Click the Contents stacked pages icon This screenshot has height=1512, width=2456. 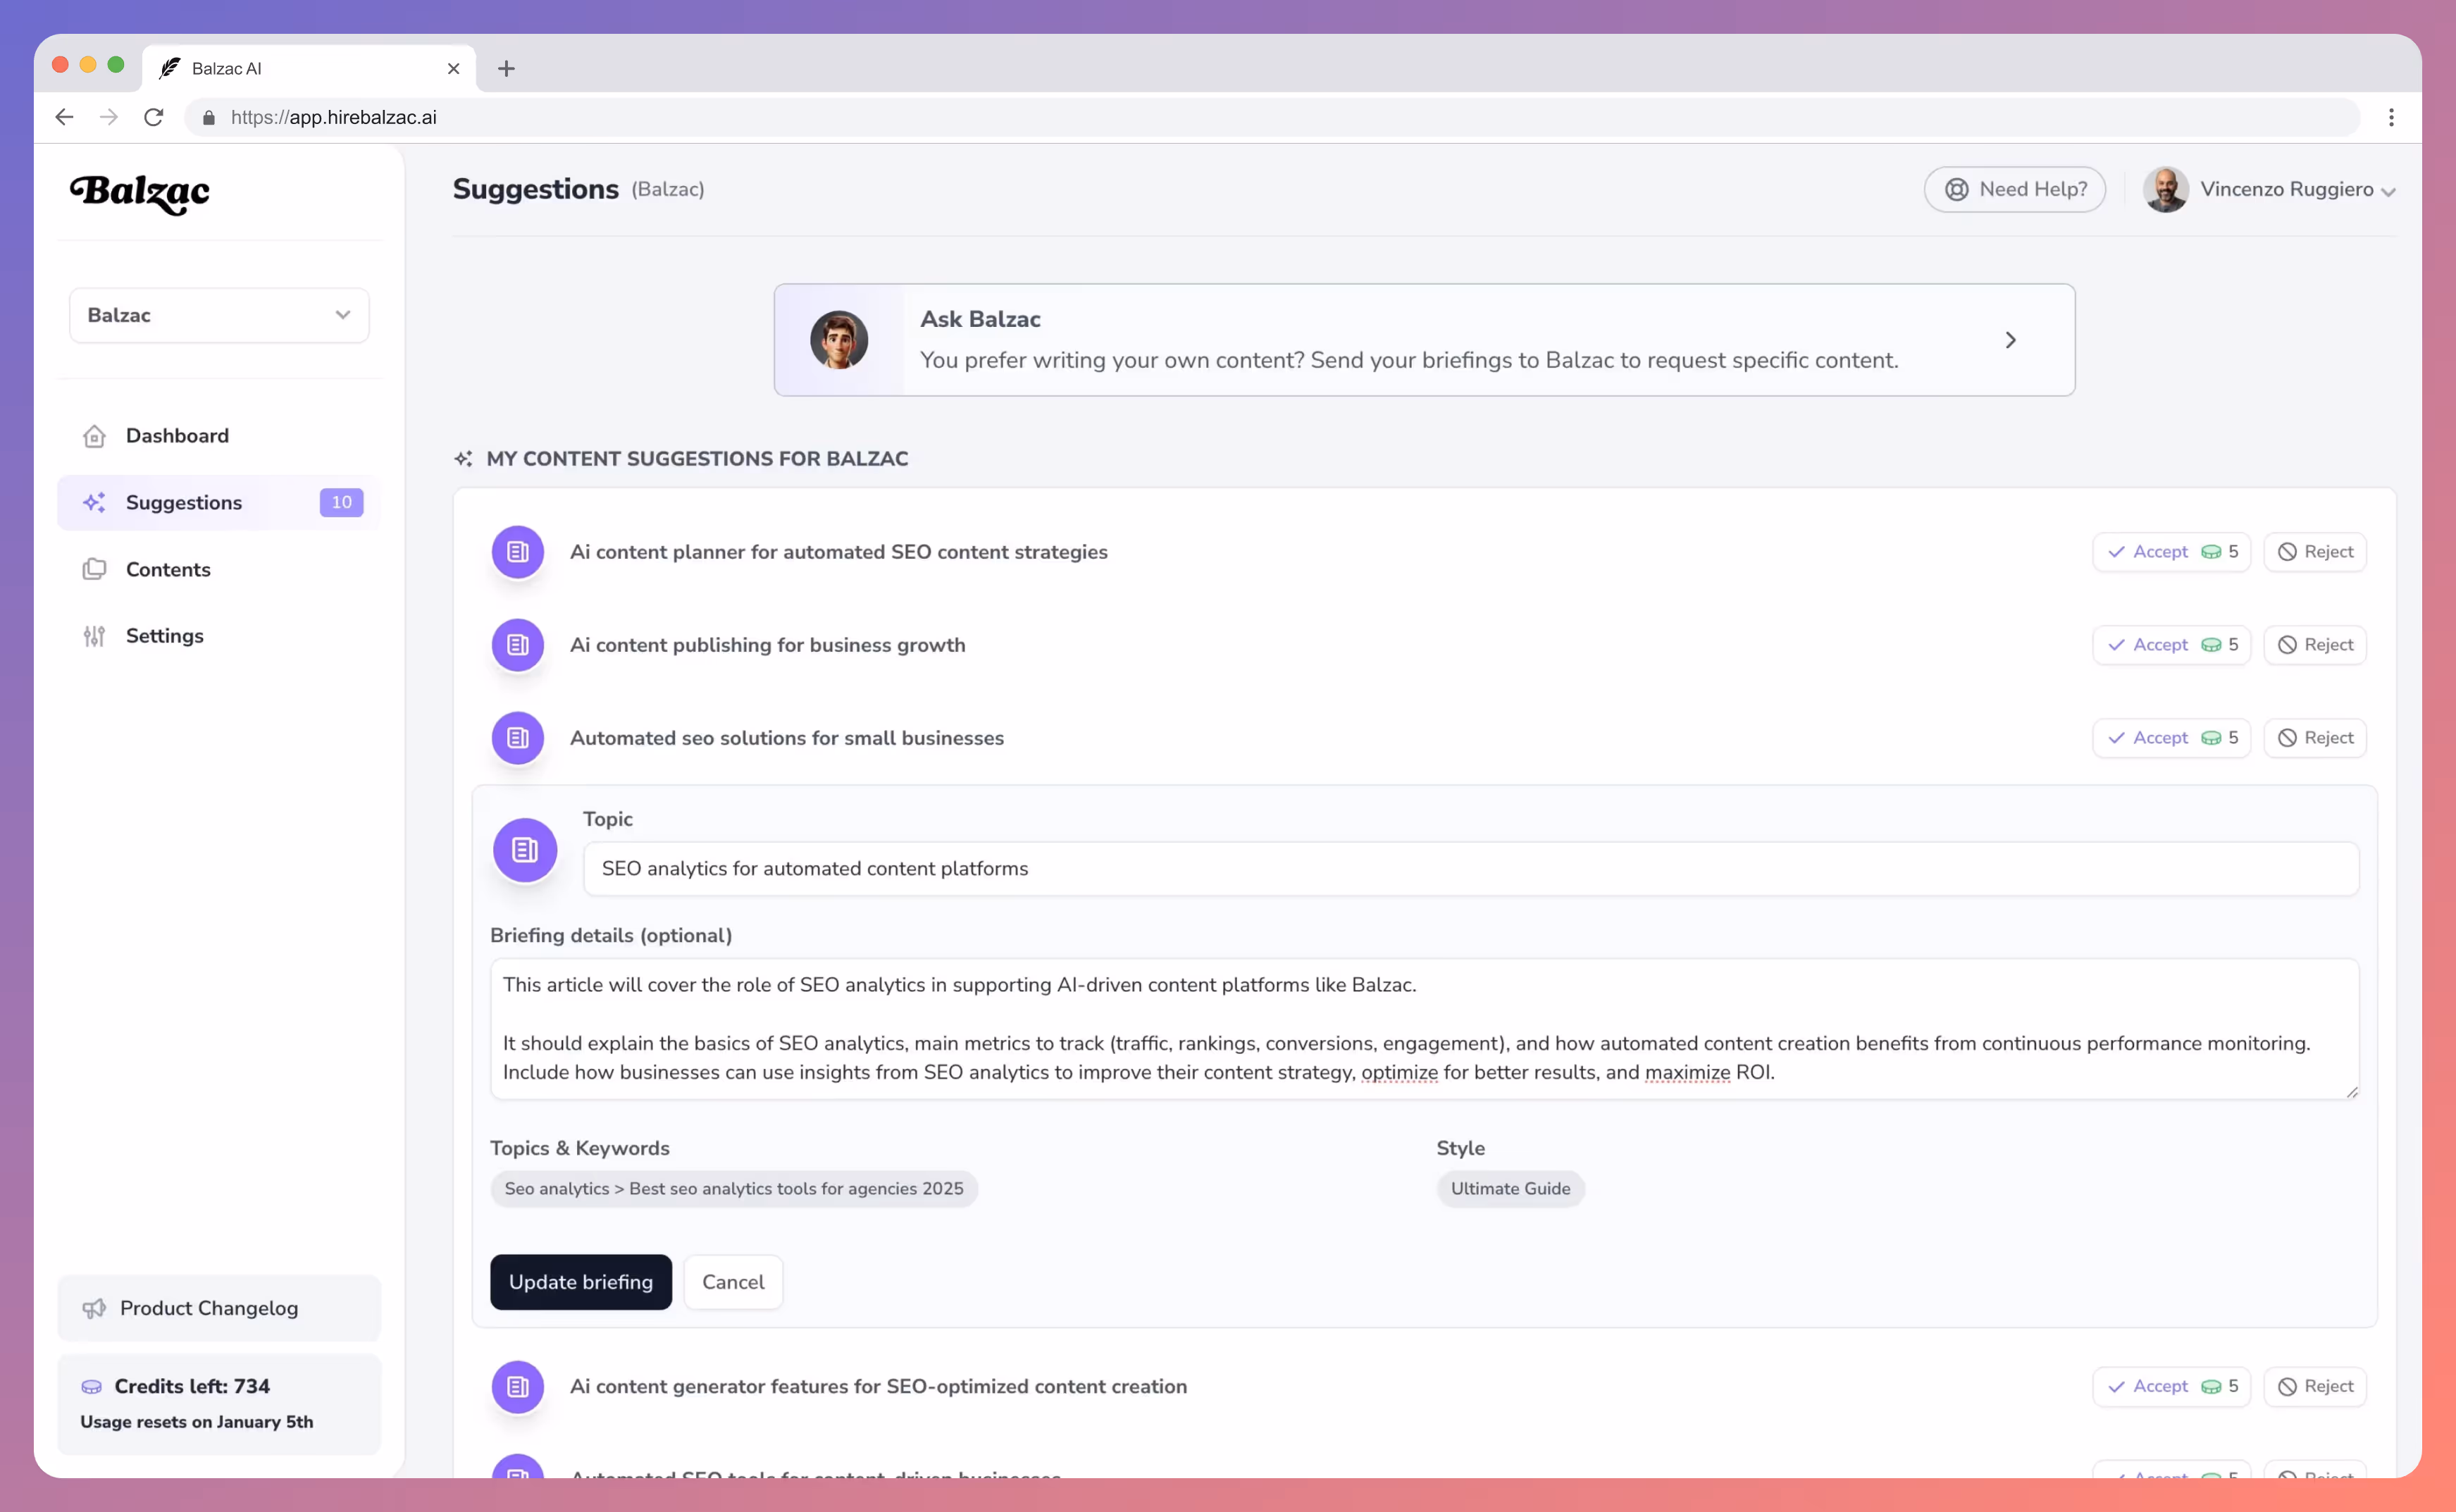pyautogui.click(x=94, y=569)
